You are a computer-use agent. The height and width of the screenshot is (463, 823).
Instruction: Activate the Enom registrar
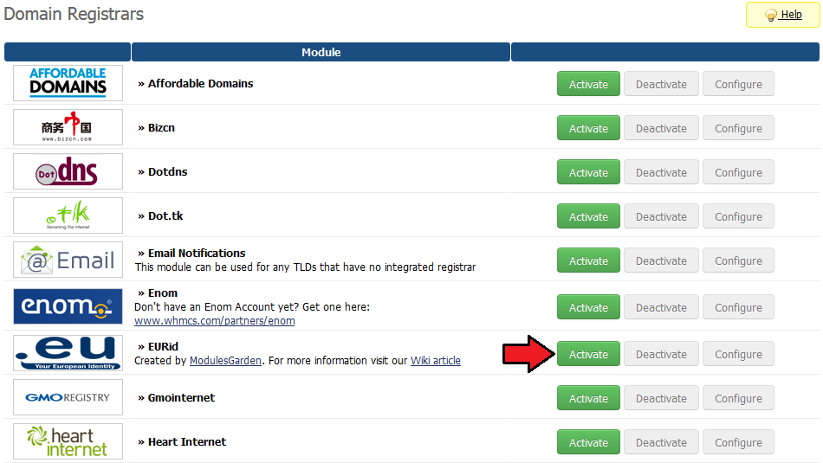588,306
